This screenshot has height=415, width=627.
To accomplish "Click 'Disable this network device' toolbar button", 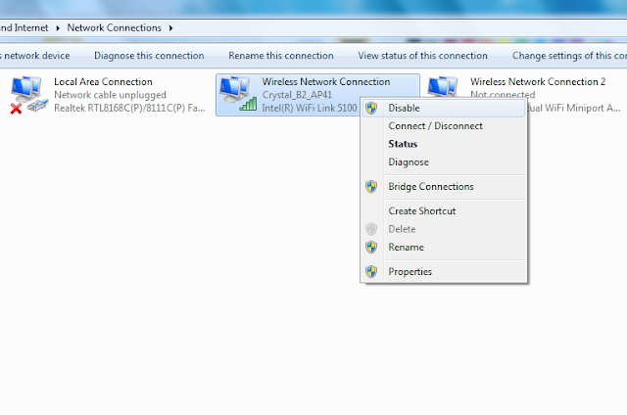I will pos(35,56).
